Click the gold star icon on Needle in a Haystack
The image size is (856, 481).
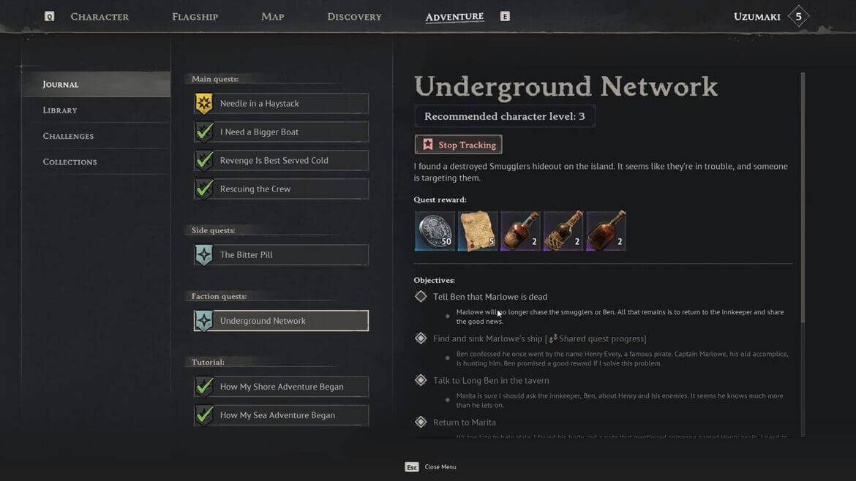(204, 104)
